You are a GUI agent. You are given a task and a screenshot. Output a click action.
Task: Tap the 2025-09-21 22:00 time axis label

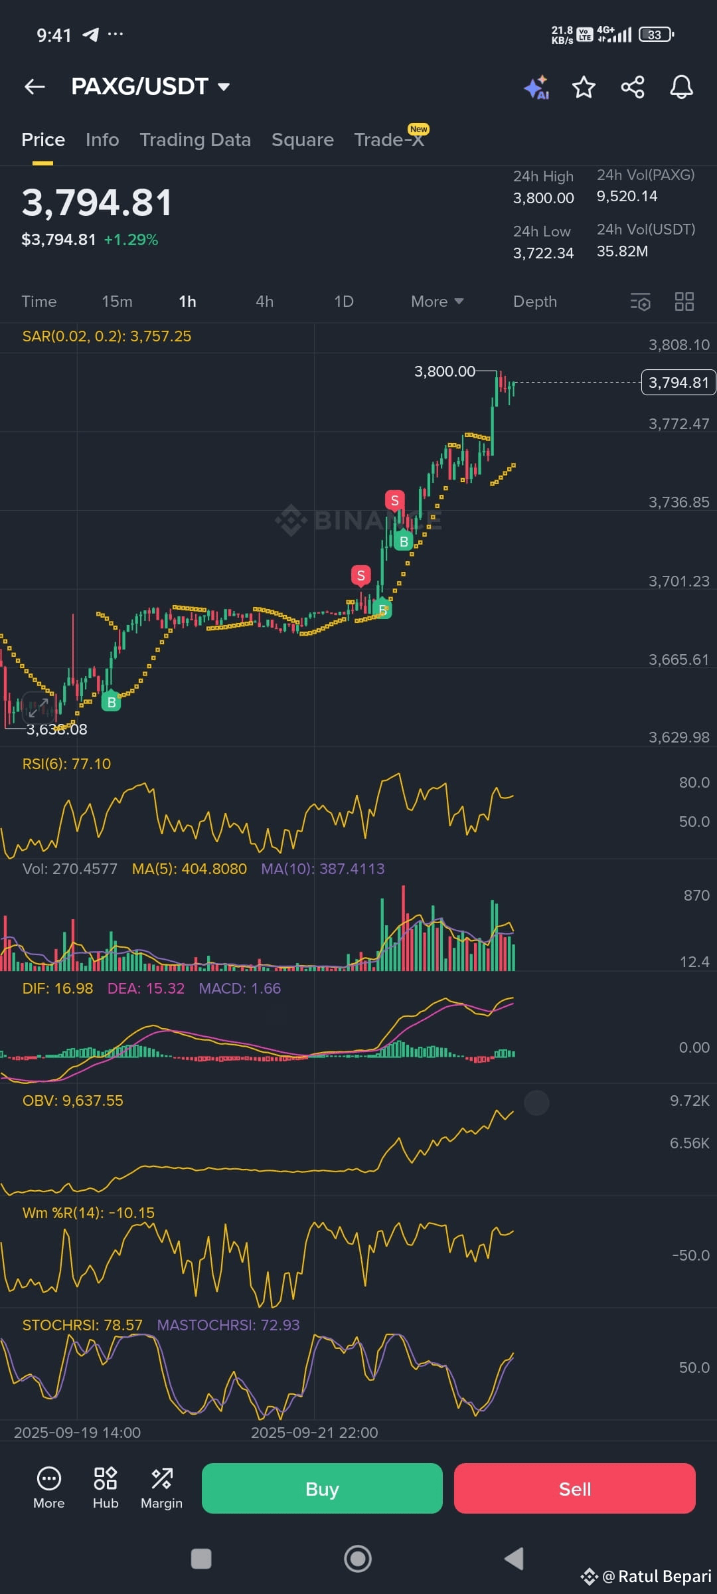(x=314, y=1433)
